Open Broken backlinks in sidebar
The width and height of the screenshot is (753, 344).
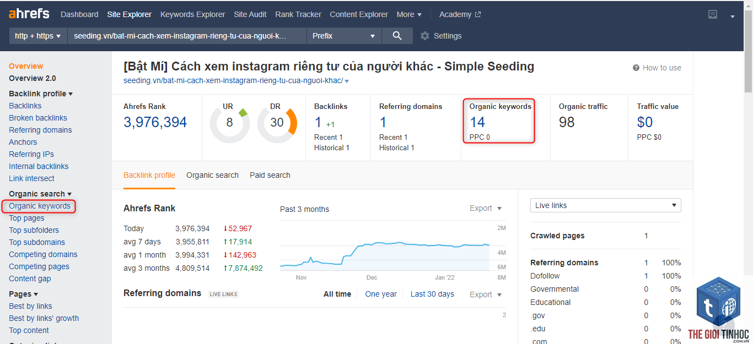(38, 118)
